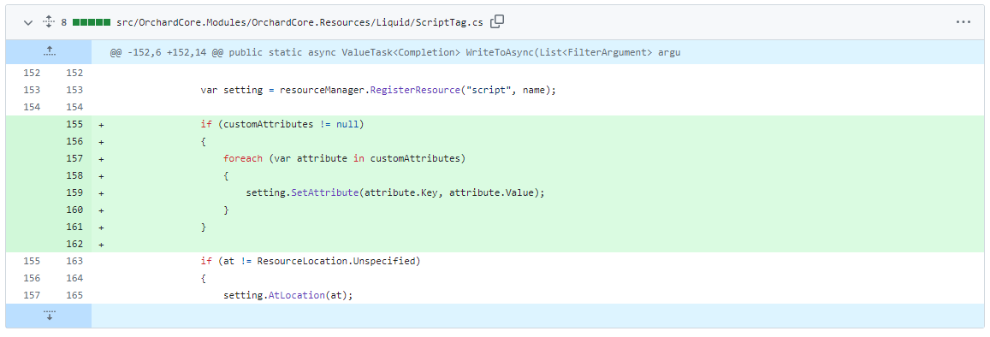The height and width of the screenshot is (337, 990).
Task: Click new line number 162
Action: click(74, 244)
